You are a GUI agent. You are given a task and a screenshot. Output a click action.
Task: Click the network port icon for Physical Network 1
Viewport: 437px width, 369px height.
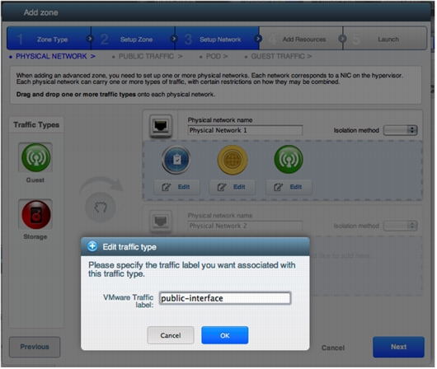point(161,126)
